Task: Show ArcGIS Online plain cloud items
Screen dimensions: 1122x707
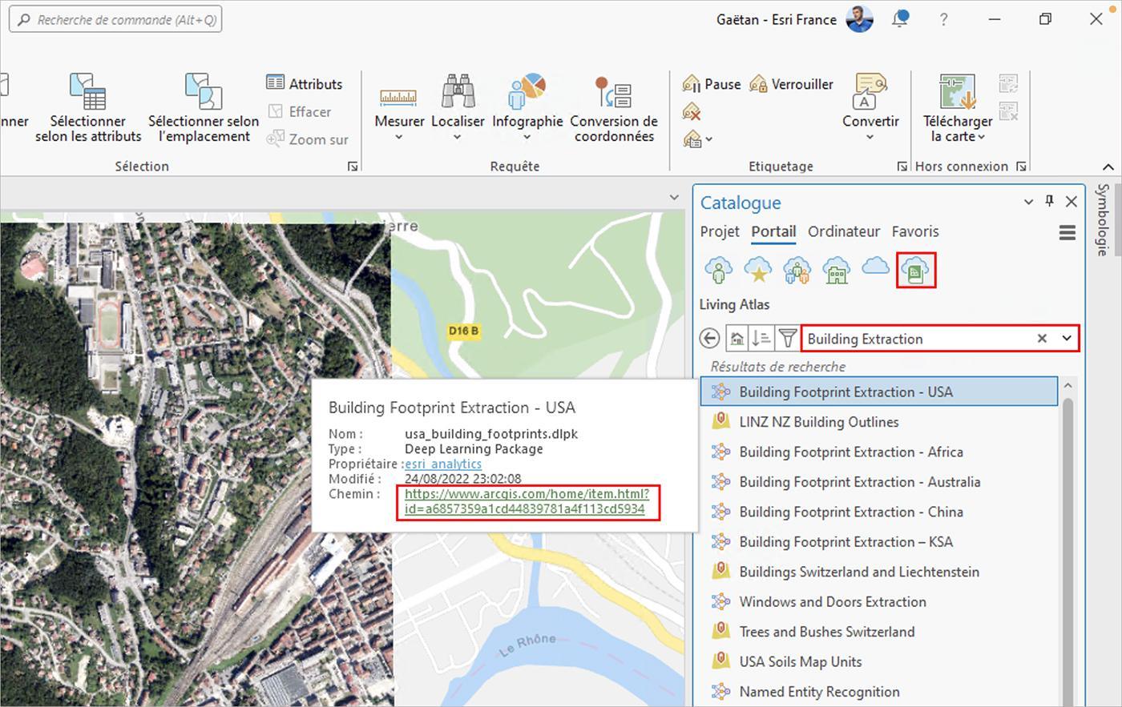Action: [x=875, y=267]
